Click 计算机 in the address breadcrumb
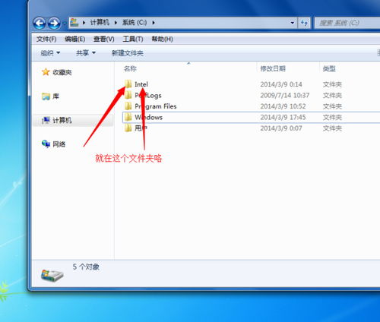Screen dimensions: 380x322 [x=100, y=23]
